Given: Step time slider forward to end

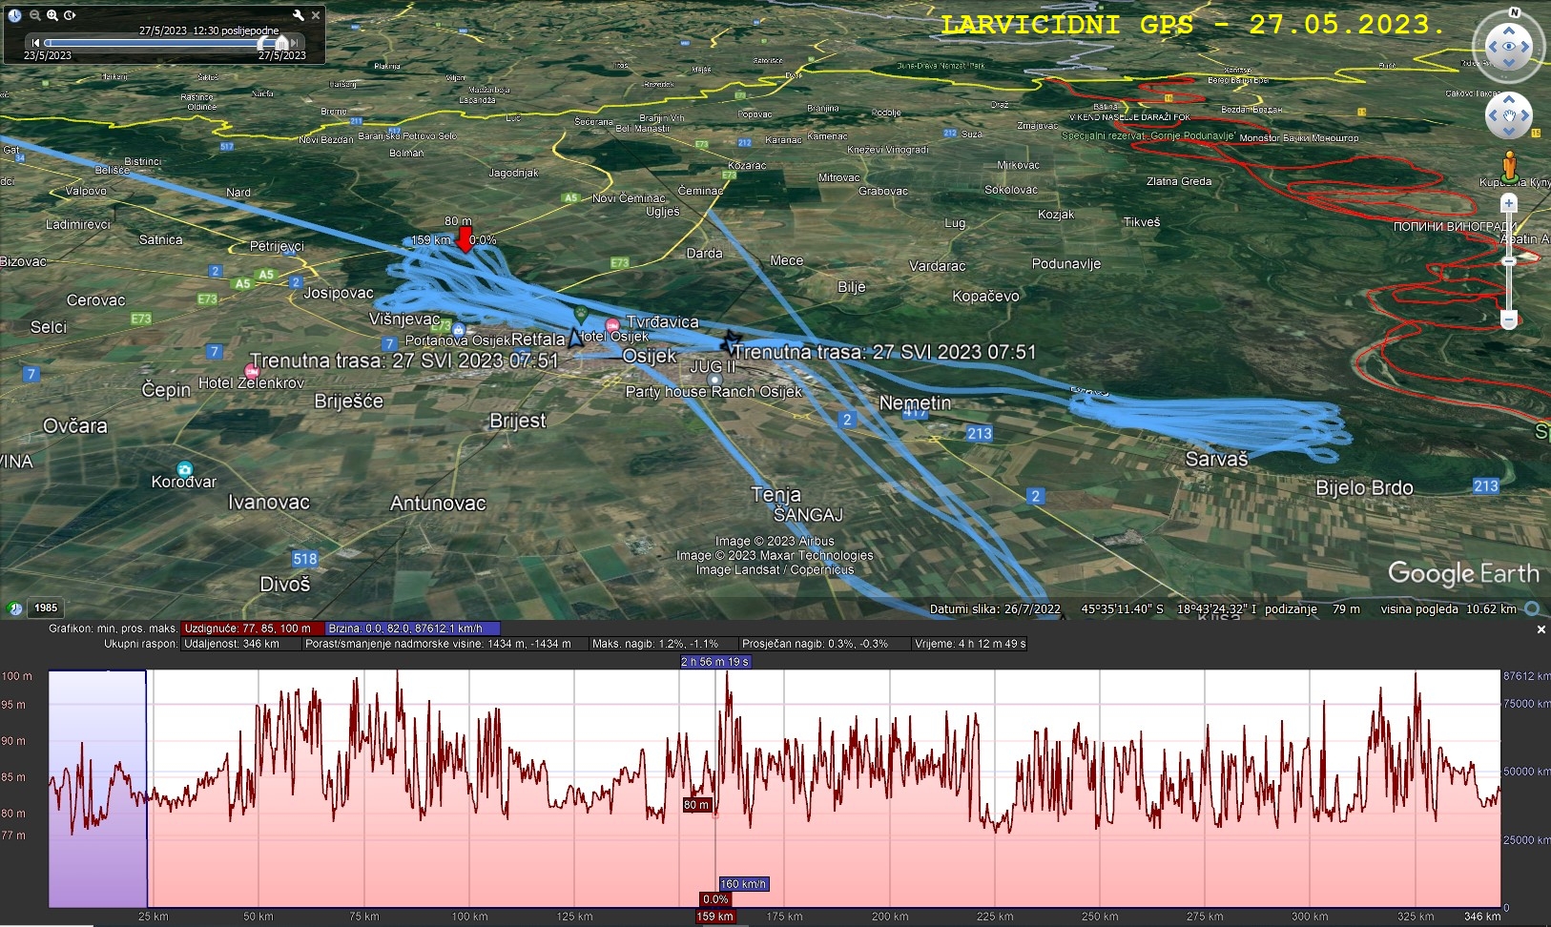Looking at the screenshot, I should click(296, 43).
